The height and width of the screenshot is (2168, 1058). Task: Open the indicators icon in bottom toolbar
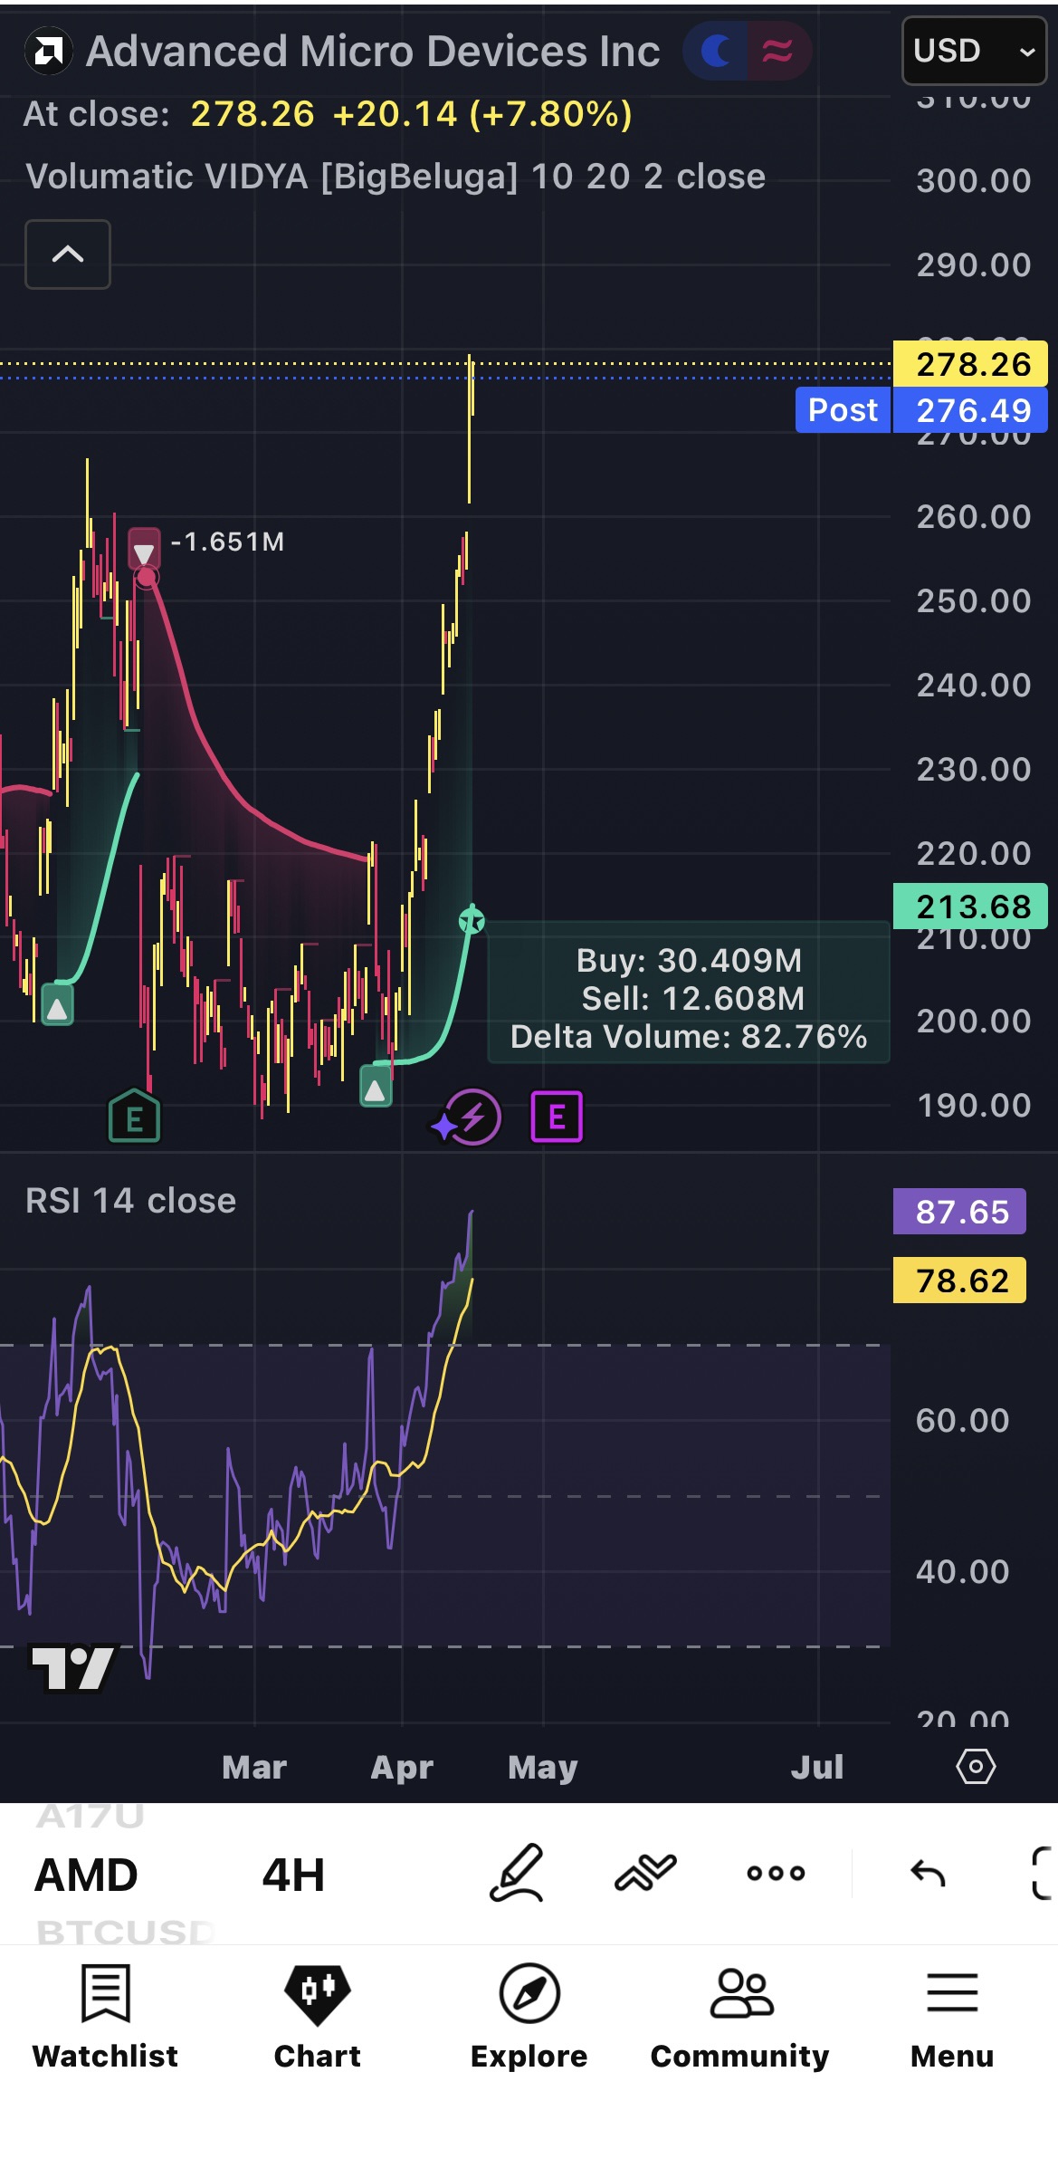[x=645, y=1873]
